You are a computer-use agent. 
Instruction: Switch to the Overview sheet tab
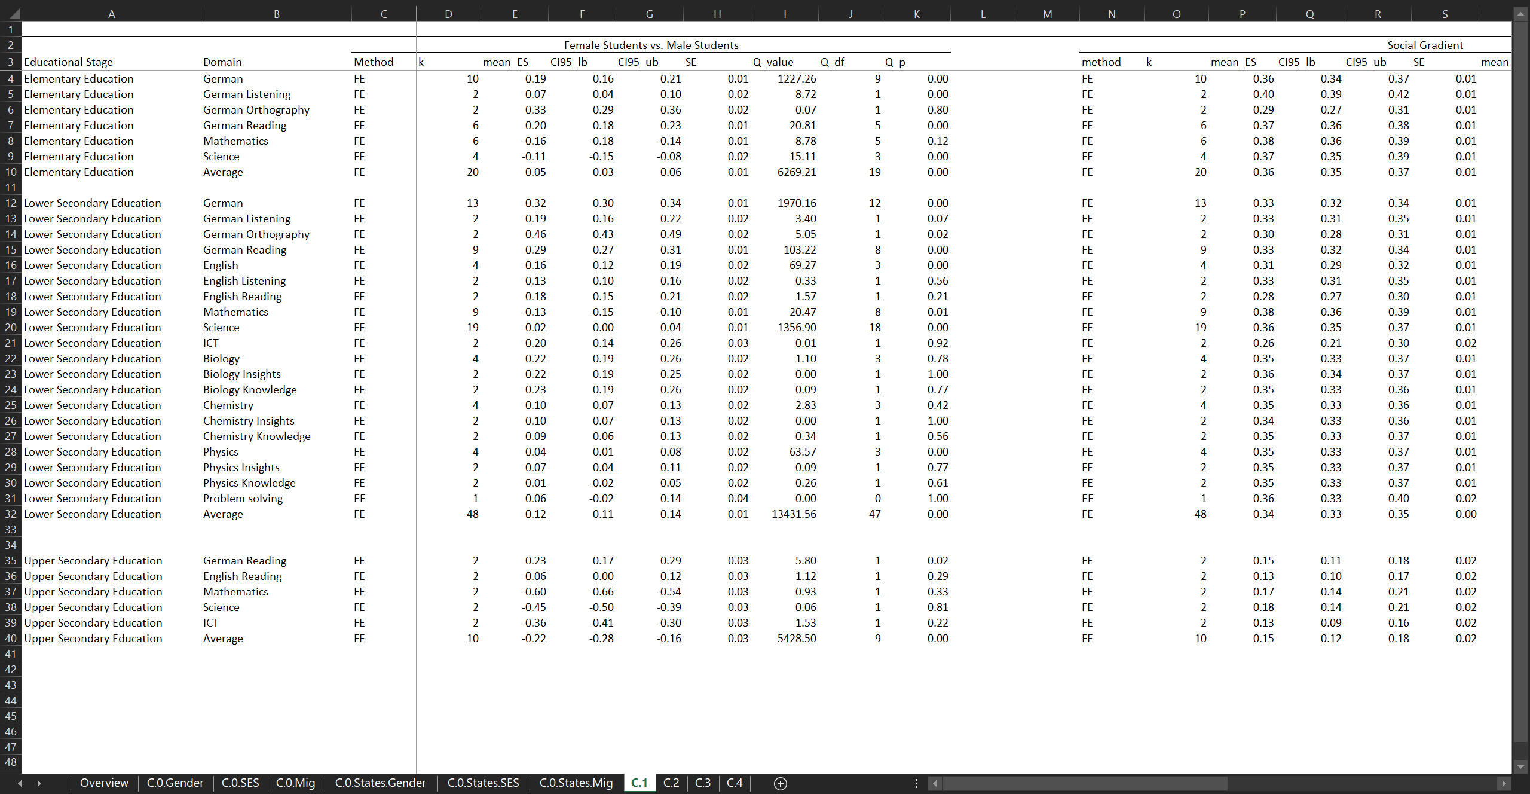(104, 783)
